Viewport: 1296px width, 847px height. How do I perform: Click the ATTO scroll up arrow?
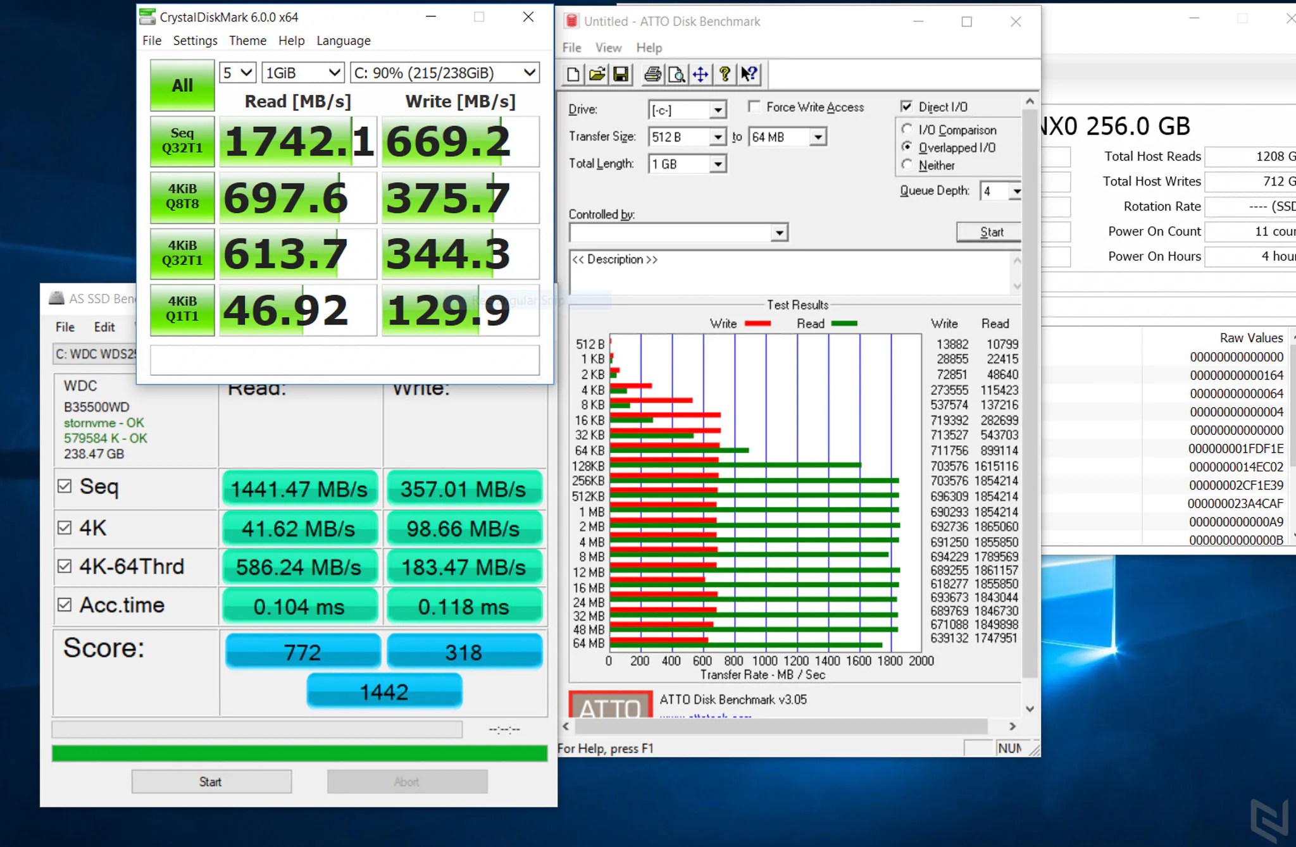1030,101
